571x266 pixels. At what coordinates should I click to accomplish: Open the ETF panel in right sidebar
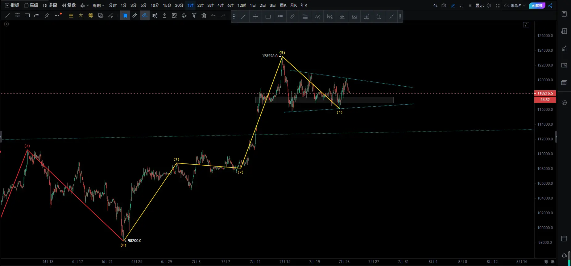[564, 83]
